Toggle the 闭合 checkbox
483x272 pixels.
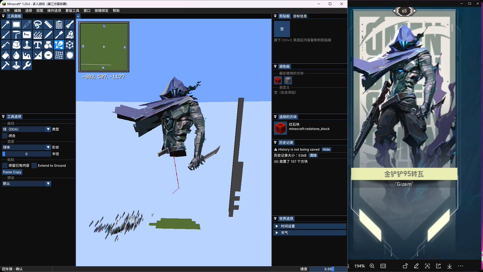pyautogui.click(x=5, y=136)
